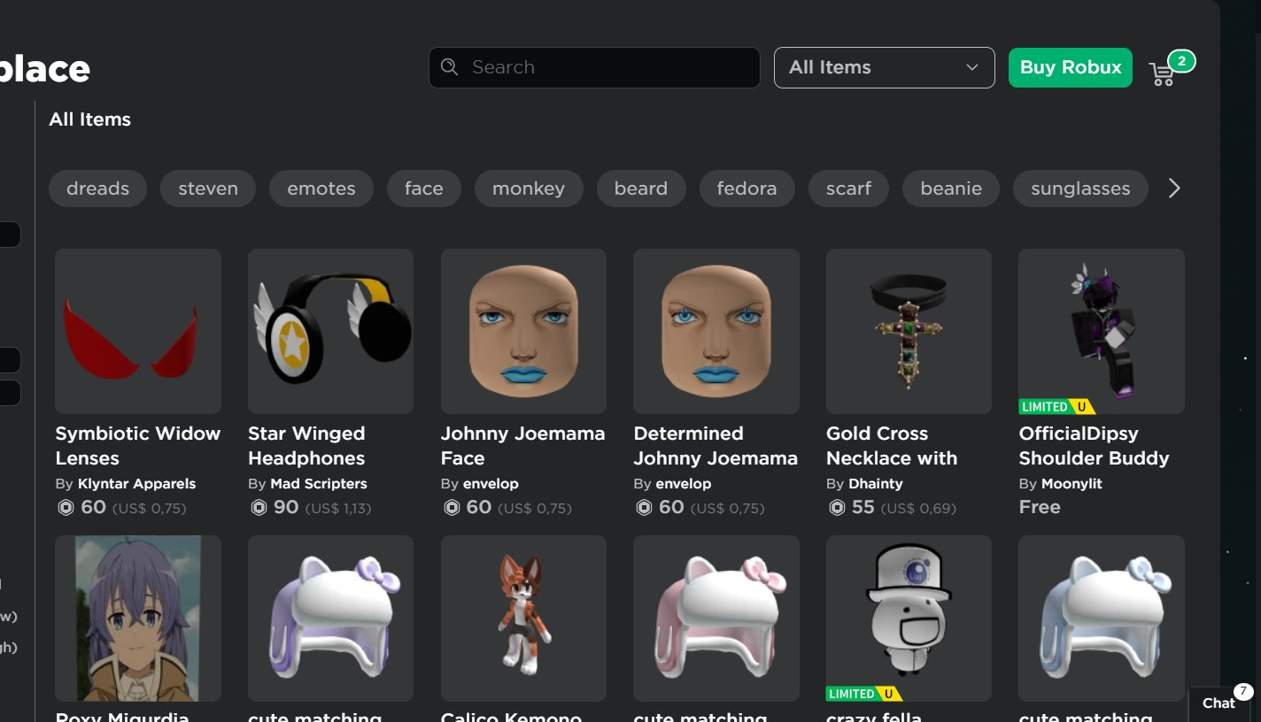Open crazy fella item thumbnail
1261x722 pixels.
coord(909,618)
